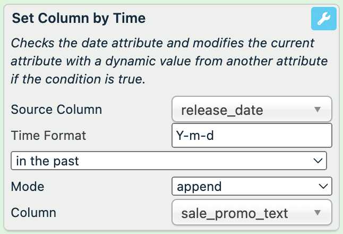This screenshot has width=343, height=234.
Task: Click the chevron on the append selector
Action: tap(323, 187)
